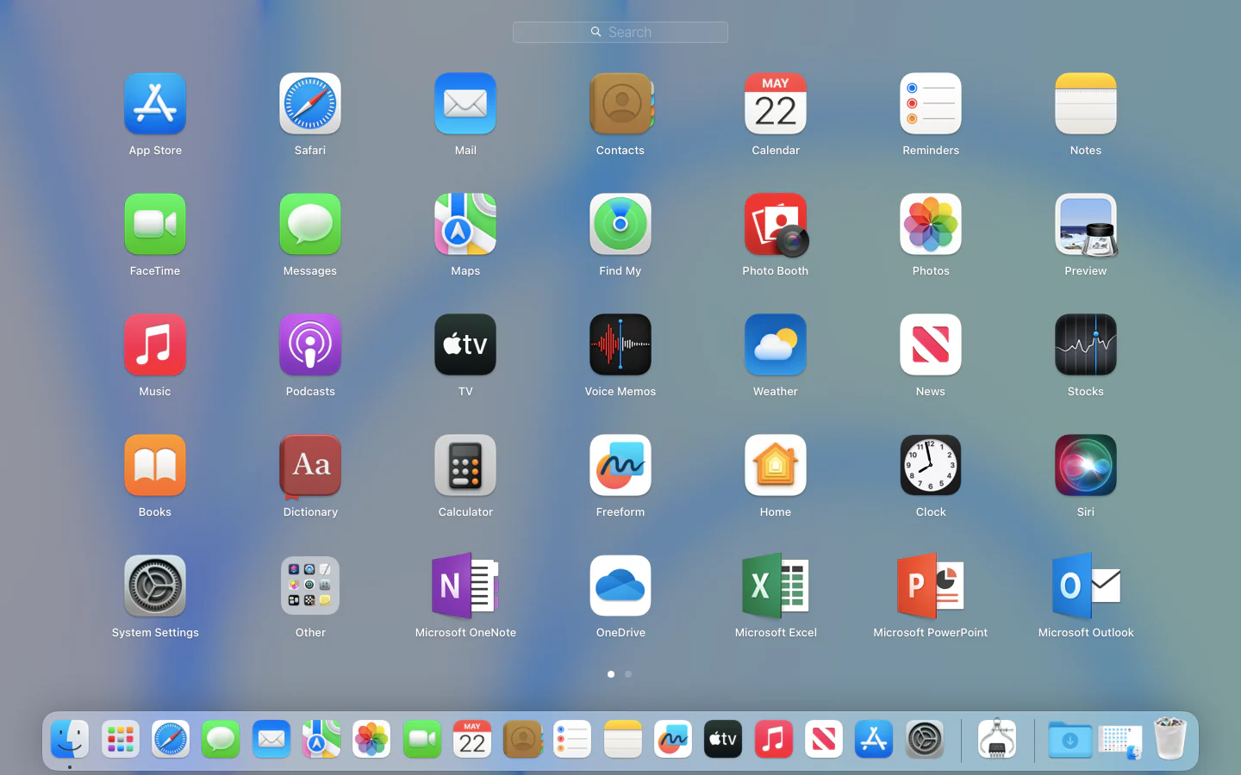The width and height of the screenshot is (1241, 775).
Task: Click the Contacts icon in the Dock
Action: click(522, 740)
